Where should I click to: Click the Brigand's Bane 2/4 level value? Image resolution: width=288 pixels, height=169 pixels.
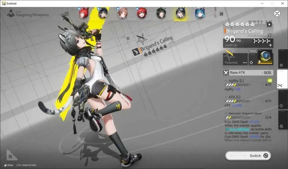pyautogui.click(x=268, y=117)
